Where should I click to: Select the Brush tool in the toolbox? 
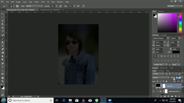coord(3,39)
